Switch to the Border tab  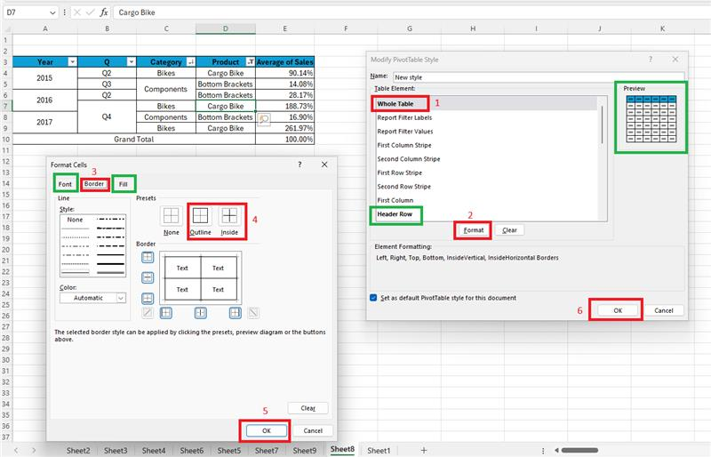pyautogui.click(x=94, y=184)
